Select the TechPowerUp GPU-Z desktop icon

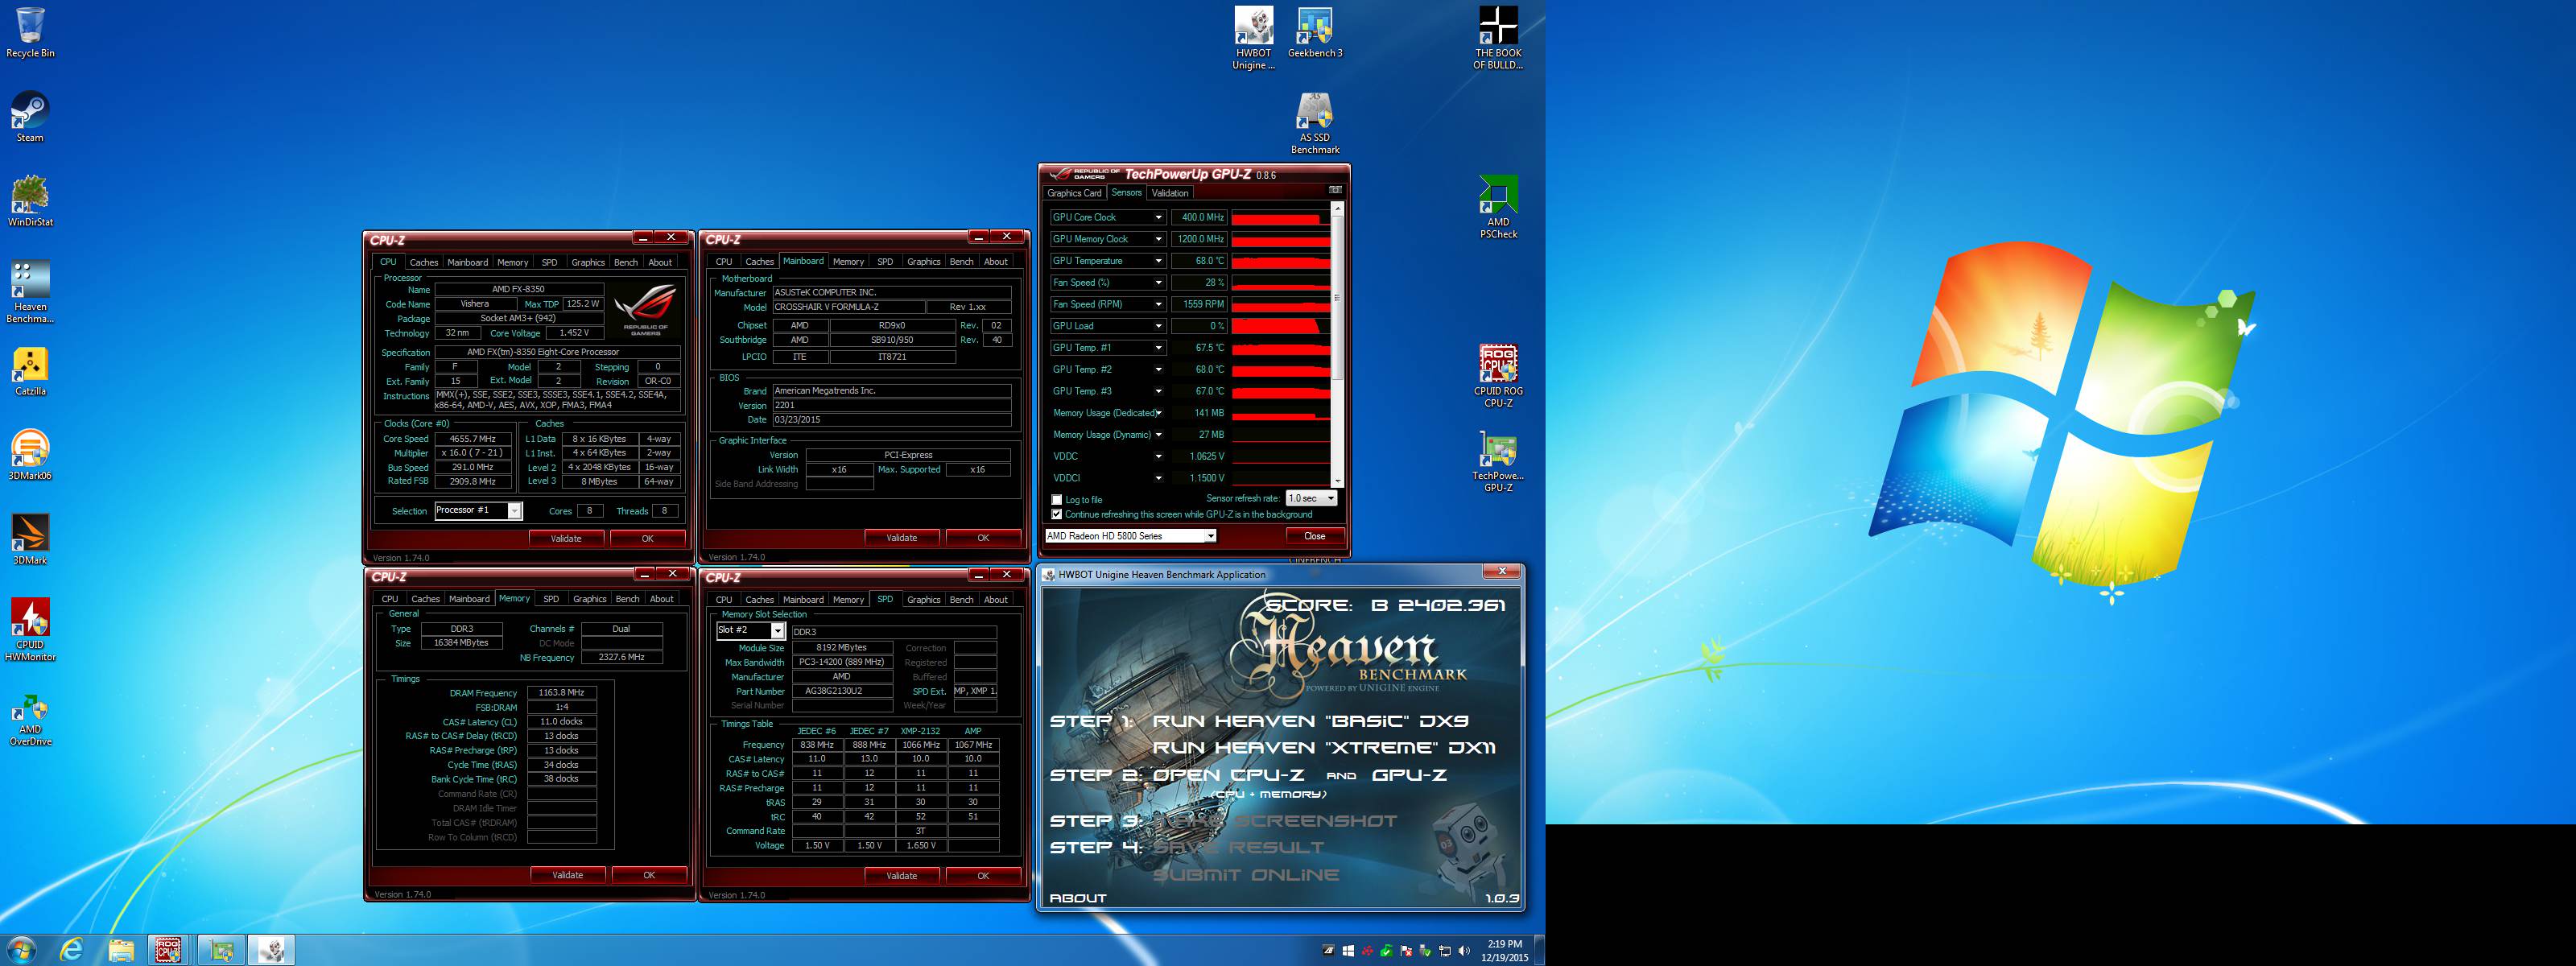click(x=1498, y=461)
